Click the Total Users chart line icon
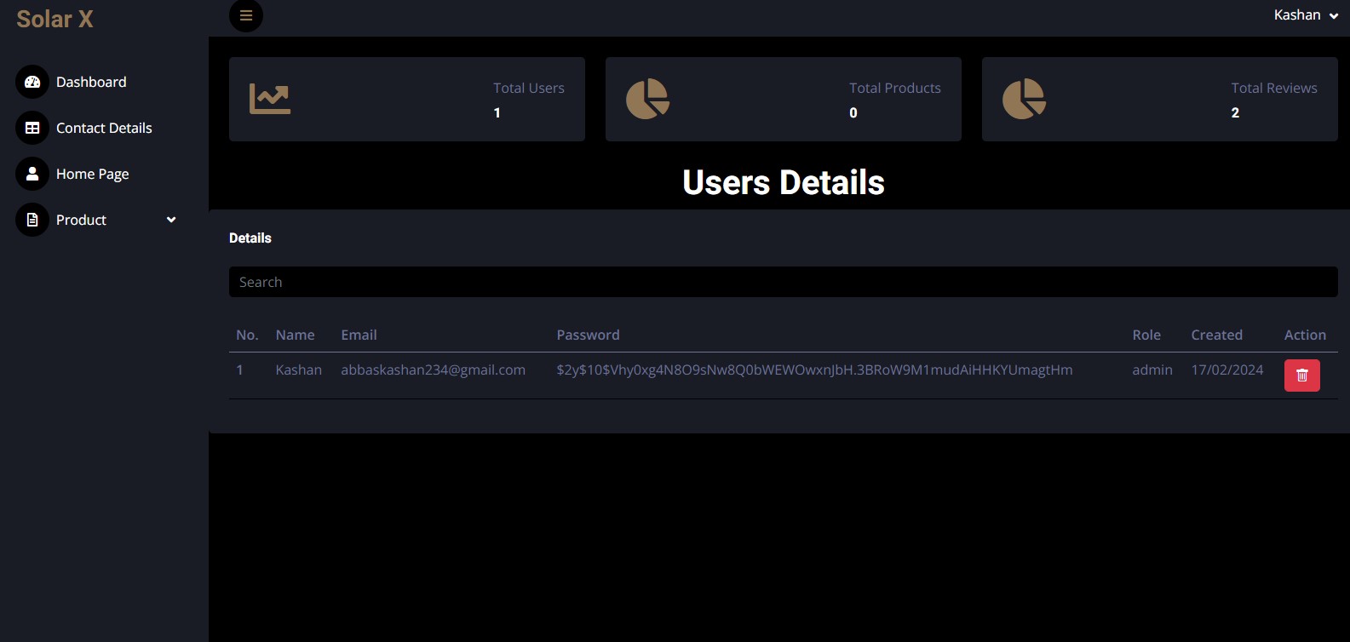This screenshot has width=1350, height=642. [270, 99]
